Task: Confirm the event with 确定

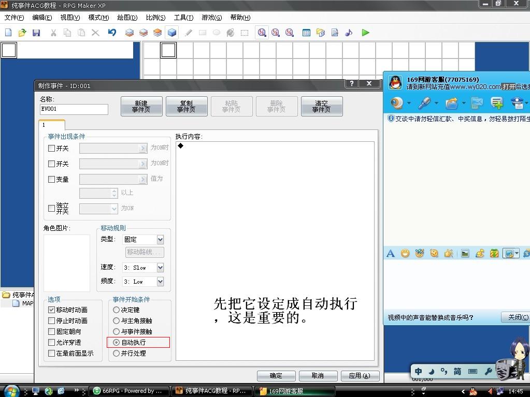Action: click(276, 376)
